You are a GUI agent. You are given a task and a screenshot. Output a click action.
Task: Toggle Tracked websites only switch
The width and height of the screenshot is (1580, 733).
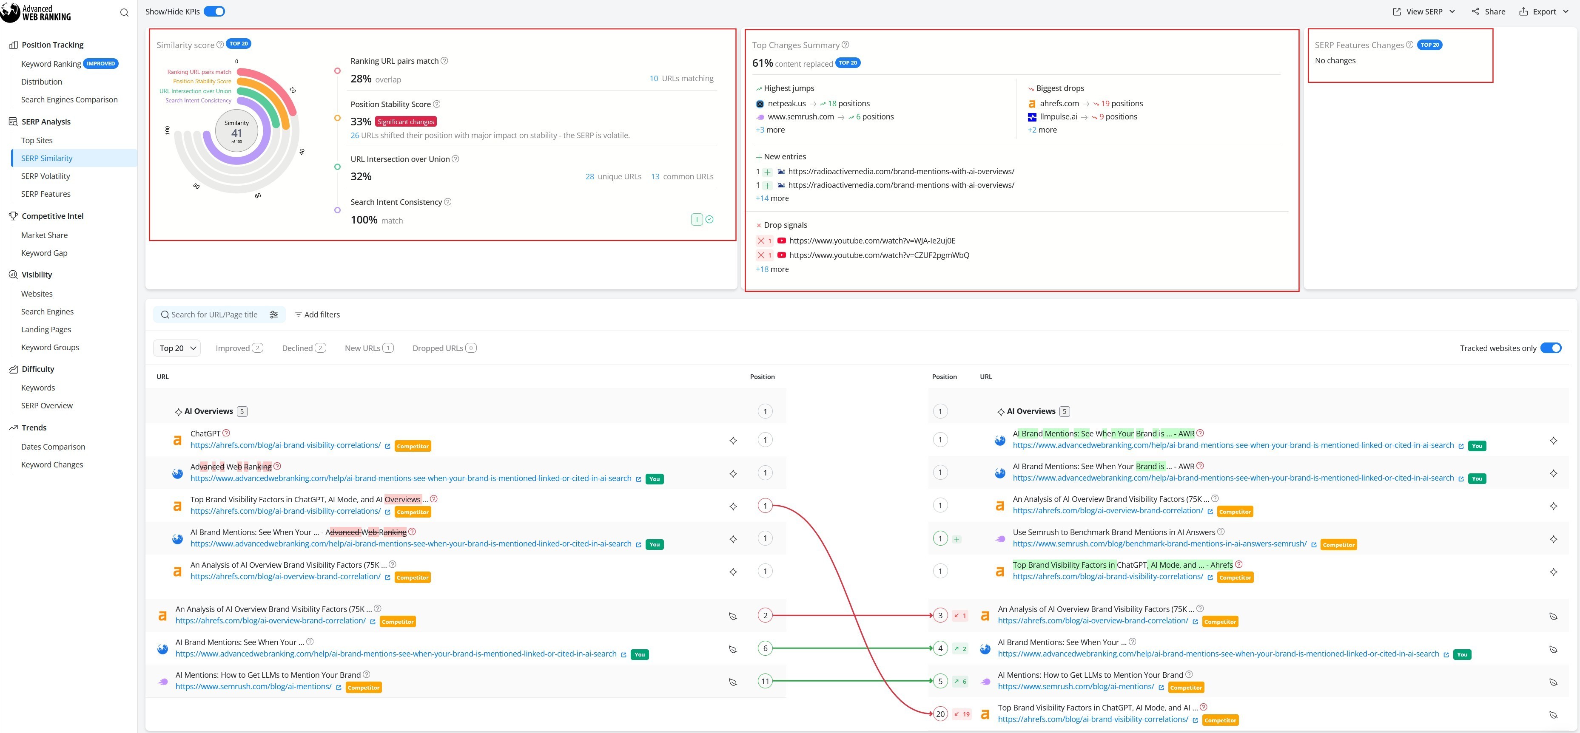click(x=1551, y=348)
